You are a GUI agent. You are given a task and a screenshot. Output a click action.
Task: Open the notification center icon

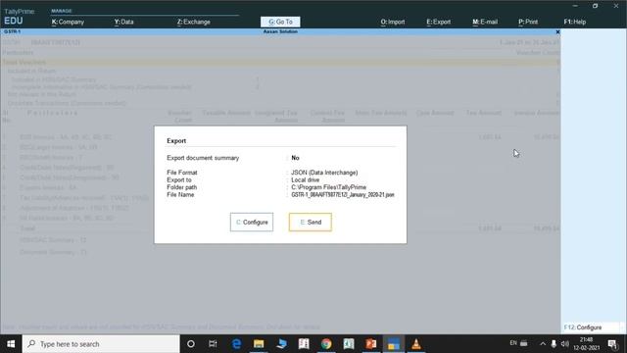pos(612,344)
